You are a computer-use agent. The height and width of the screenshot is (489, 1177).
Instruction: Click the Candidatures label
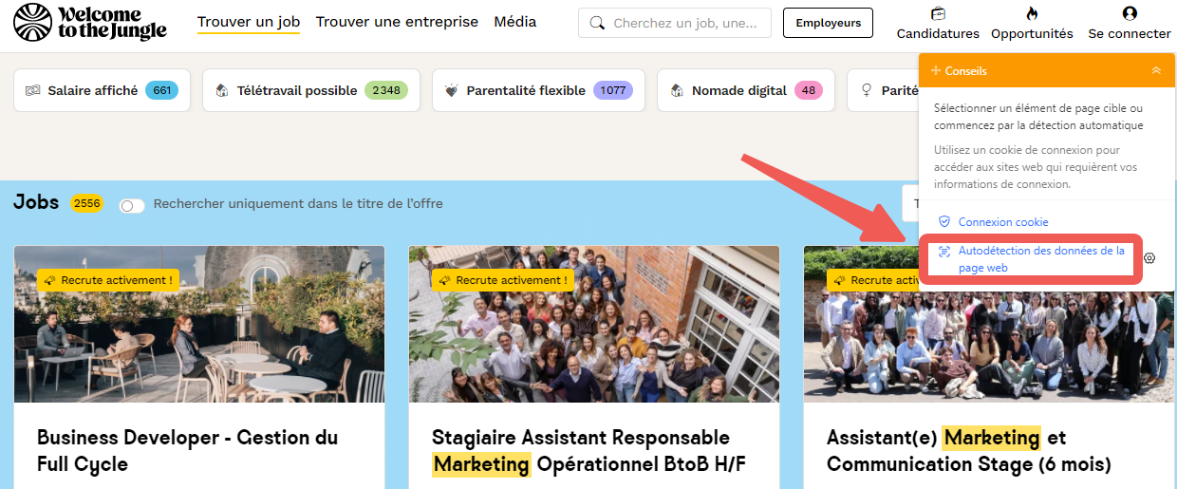click(x=938, y=33)
